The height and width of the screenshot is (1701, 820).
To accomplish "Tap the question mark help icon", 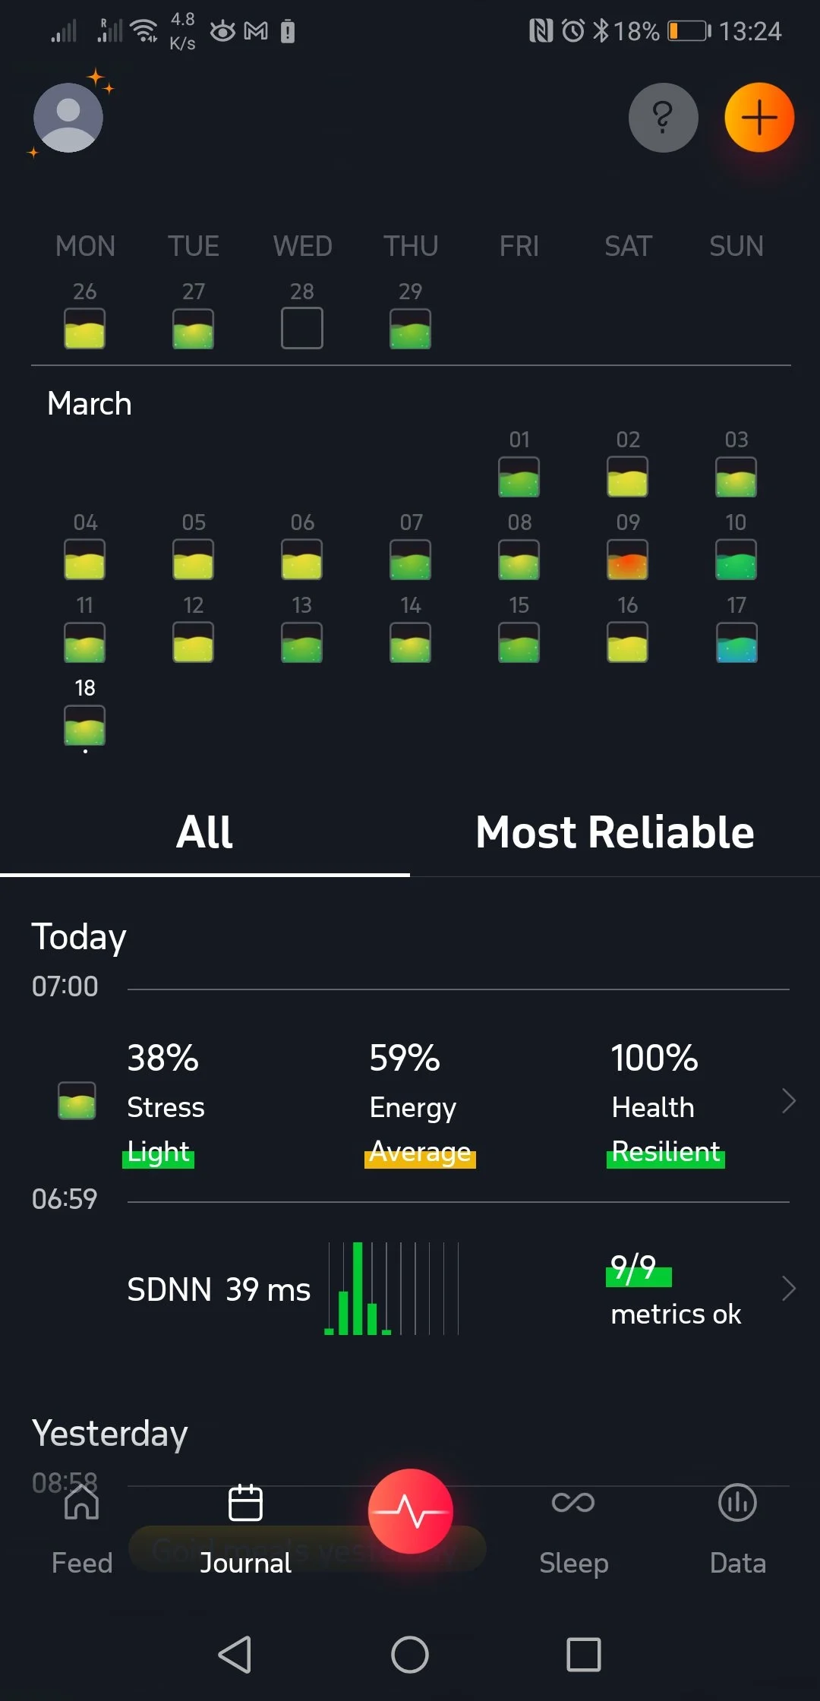I will (663, 118).
